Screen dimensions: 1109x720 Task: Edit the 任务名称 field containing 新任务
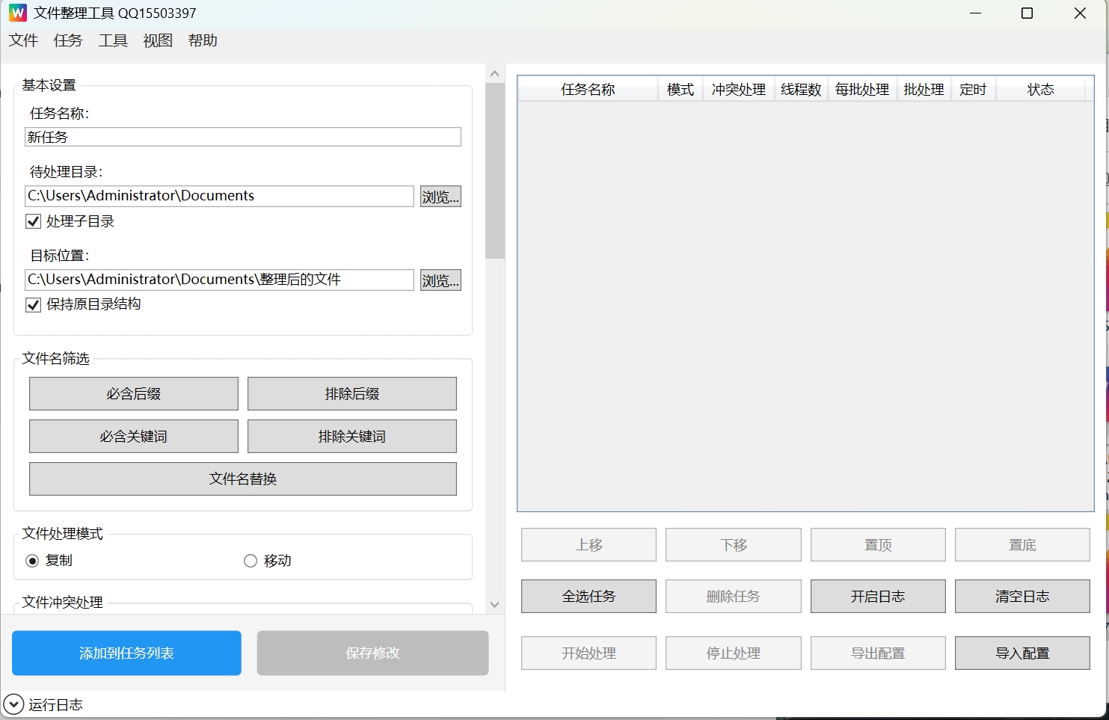click(242, 137)
